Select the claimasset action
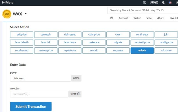 70,34
